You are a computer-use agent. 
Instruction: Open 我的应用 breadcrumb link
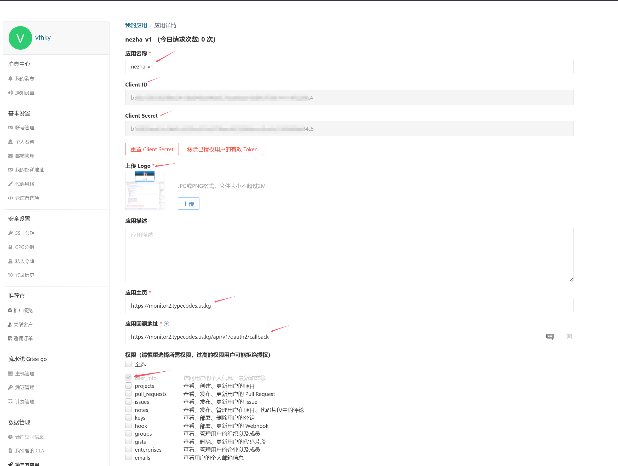pos(136,25)
